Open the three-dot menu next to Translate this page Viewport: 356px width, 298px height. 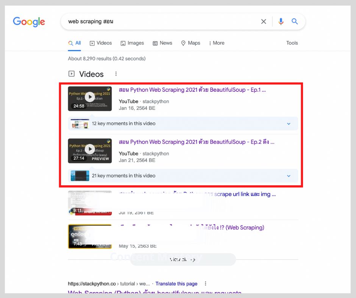[x=206, y=284]
